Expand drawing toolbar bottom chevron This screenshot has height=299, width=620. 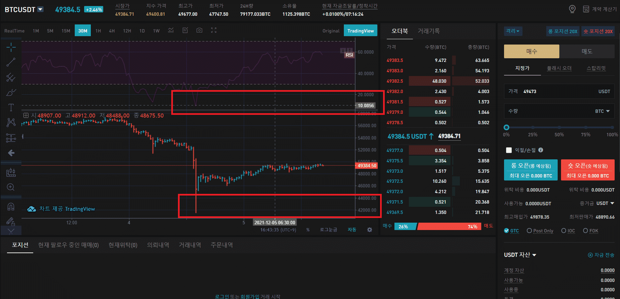11,231
